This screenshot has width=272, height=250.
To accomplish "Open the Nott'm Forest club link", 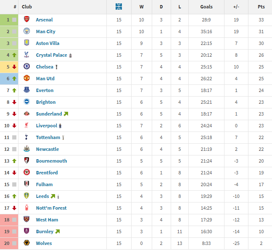I will pyautogui.click(x=51, y=208).
